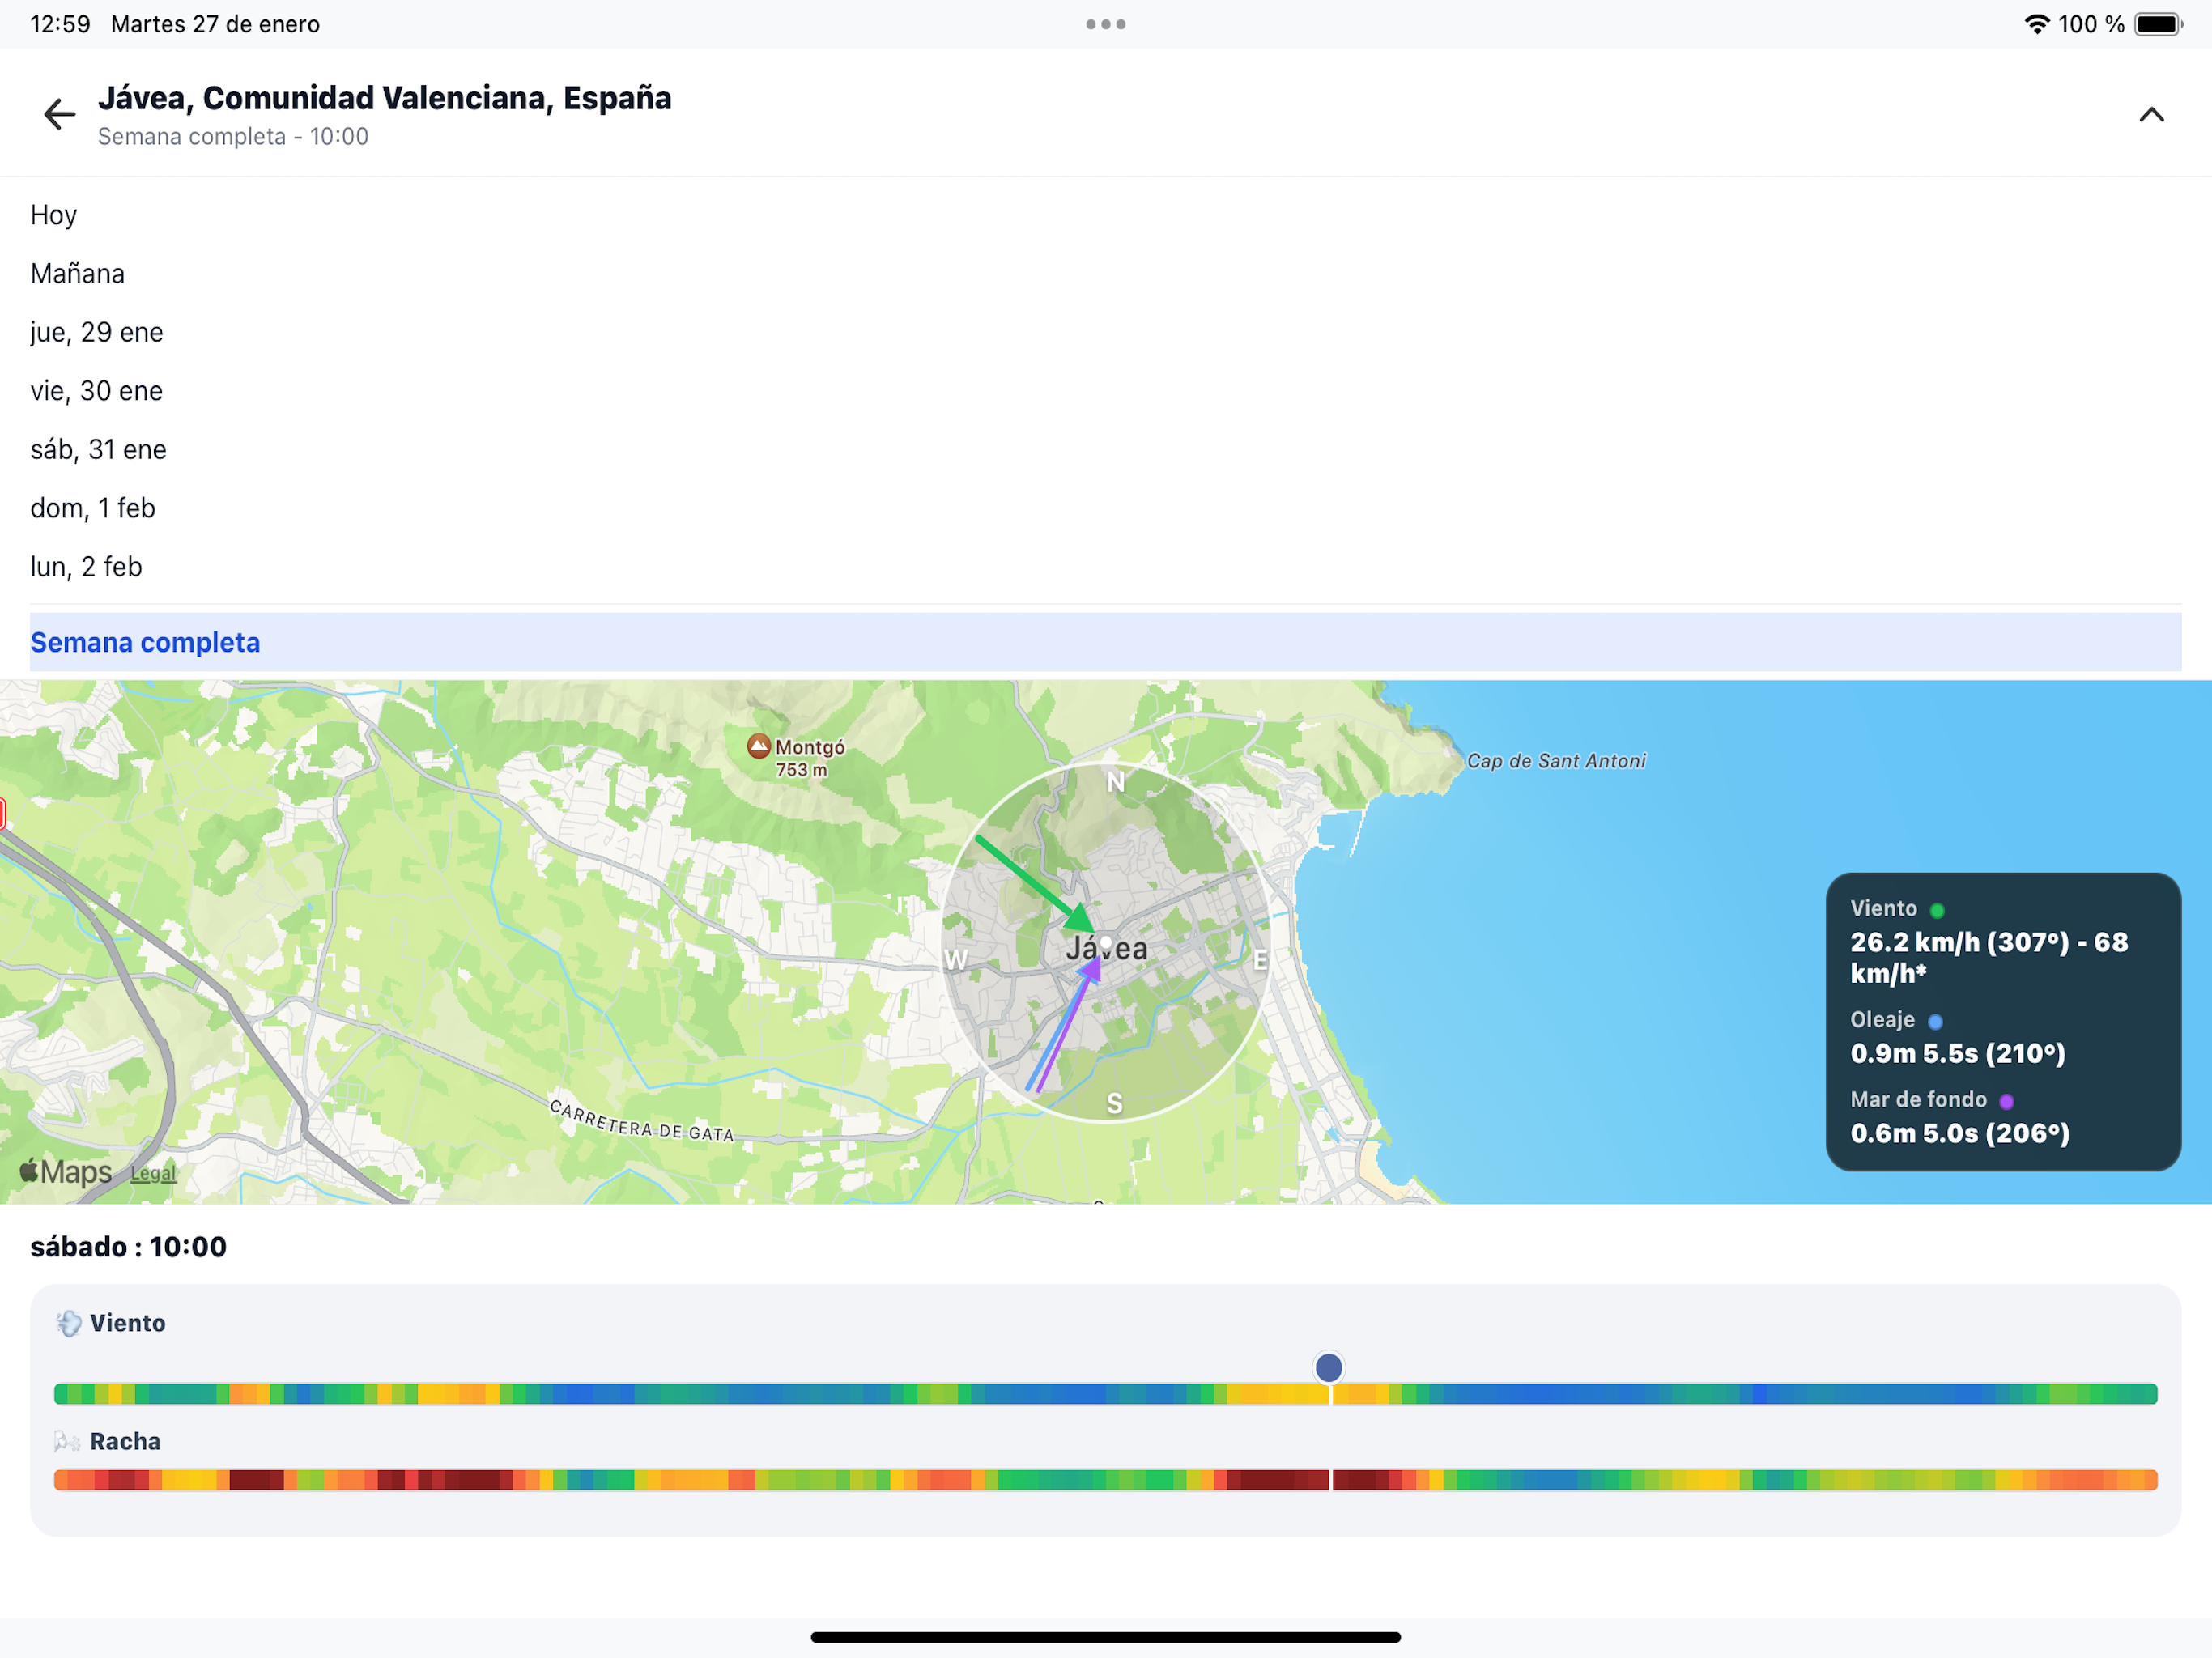Screen dimensions: 2212x1658
Task: Tap the E compass marker
Action: 1261,961
